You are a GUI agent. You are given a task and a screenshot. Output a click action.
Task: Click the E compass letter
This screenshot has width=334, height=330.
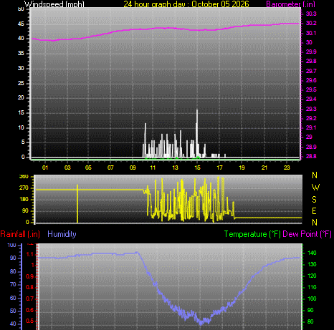(x=315, y=211)
